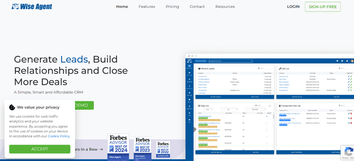Toggle the checked Done checkbox in Task List
354x161 pixels.
(x=267, y=116)
